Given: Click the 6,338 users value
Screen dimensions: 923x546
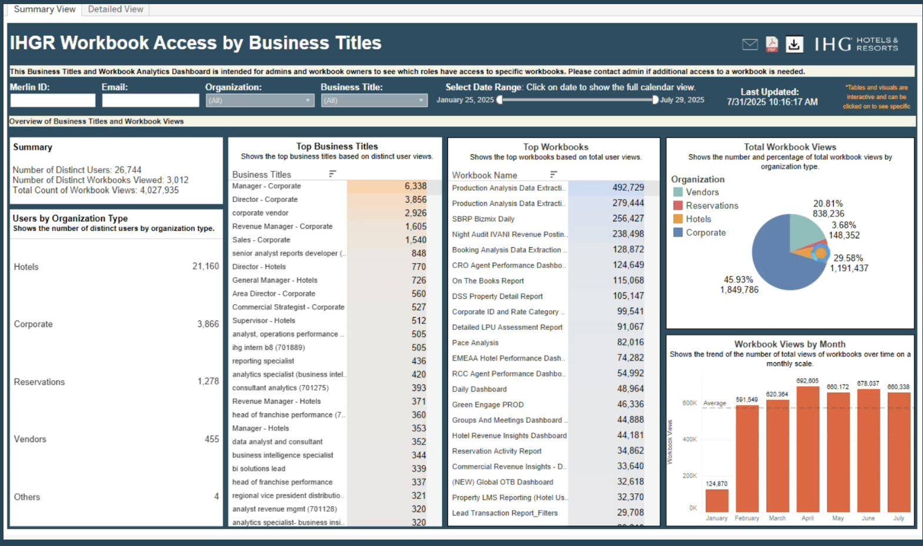Looking at the screenshot, I should [x=416, y=186].
